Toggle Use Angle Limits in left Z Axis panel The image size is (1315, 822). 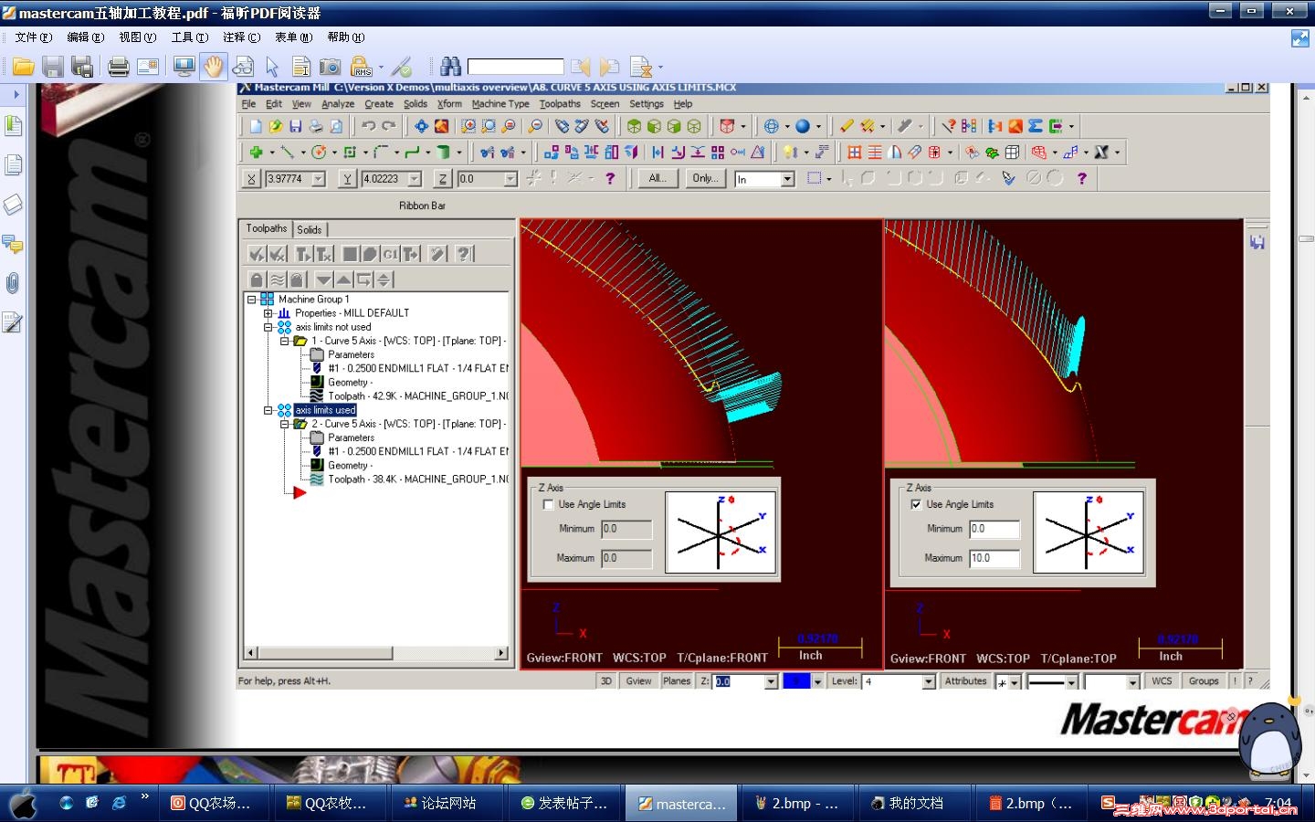coord(548,504)
